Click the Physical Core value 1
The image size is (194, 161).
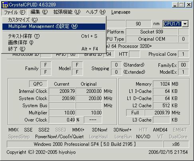[x=183, y=54]
